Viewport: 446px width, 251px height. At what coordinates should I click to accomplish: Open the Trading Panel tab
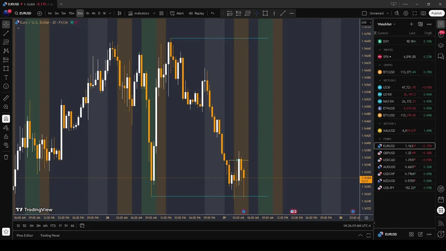(x=50, y=235)
